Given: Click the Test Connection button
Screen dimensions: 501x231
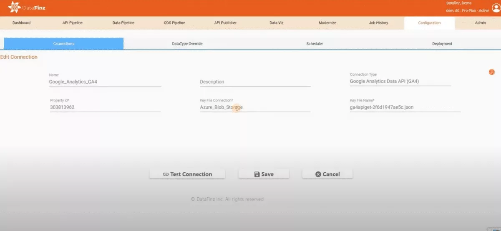Looking at the screenshot, I should click(x=187, y=174).
